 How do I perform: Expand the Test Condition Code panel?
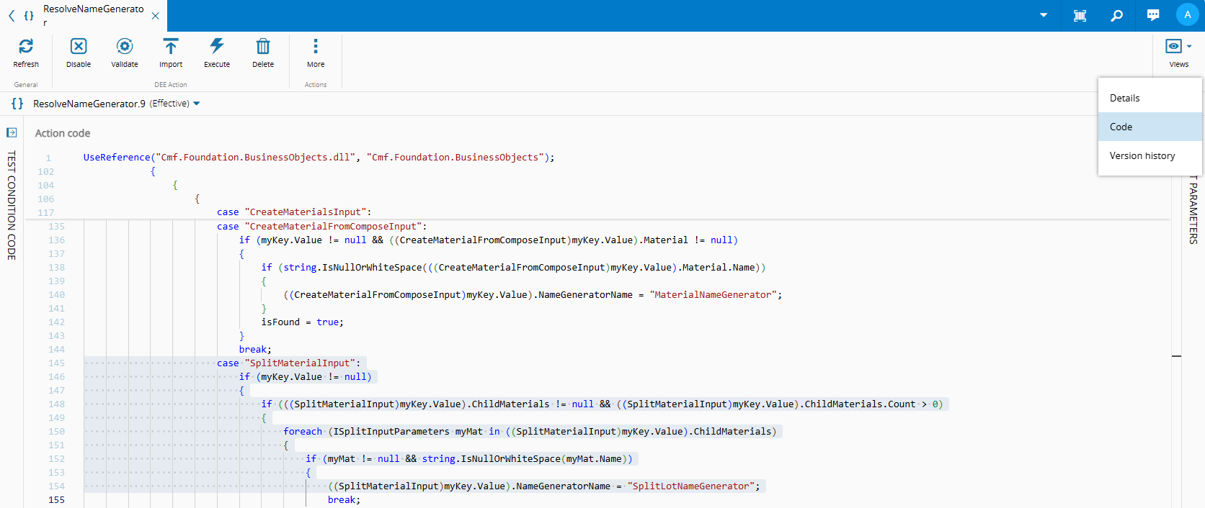(x=12, y=132)
